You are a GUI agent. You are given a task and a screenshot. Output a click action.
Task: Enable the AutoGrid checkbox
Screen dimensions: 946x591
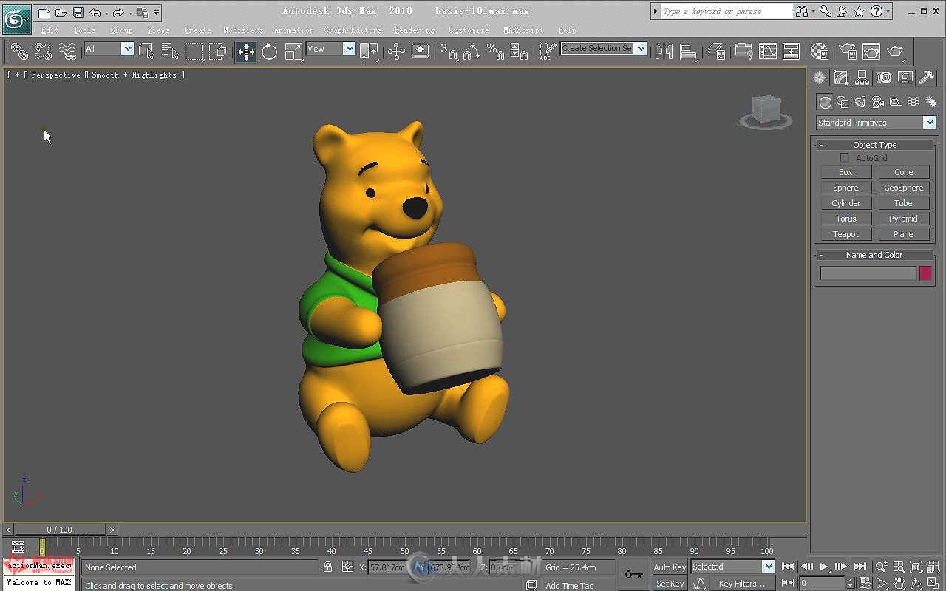pyautogui.click(x=845, y=158)
